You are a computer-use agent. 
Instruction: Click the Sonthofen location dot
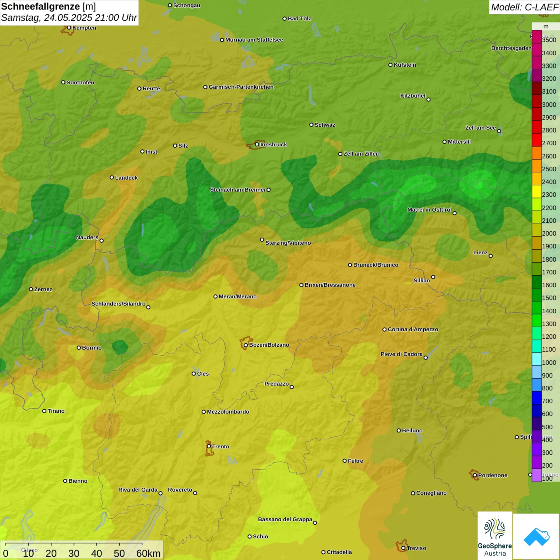(63, 82)
